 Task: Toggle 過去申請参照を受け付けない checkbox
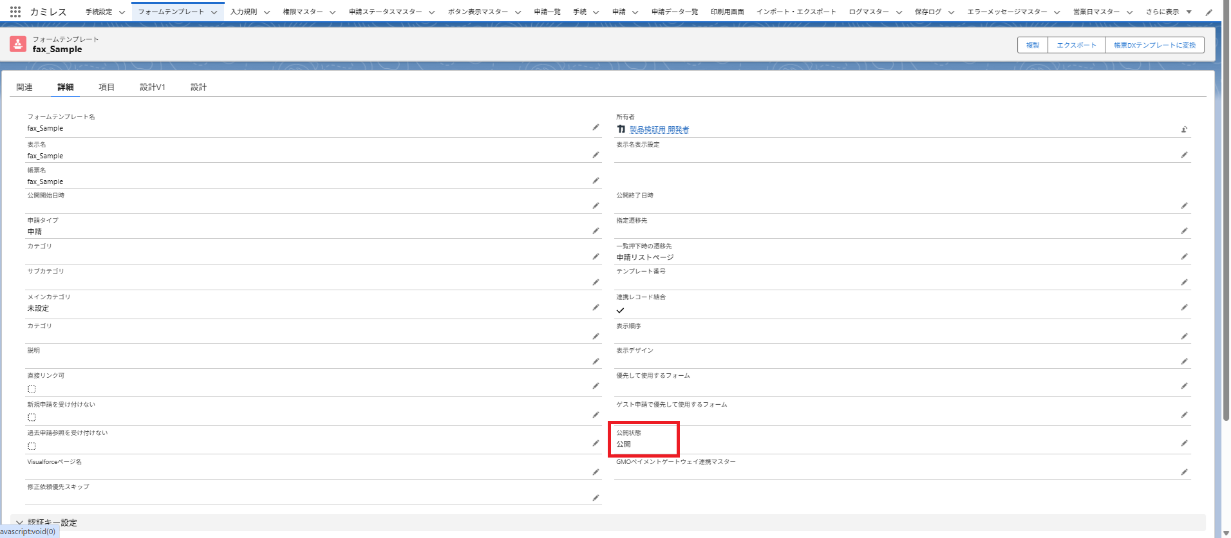pos(32,446)
